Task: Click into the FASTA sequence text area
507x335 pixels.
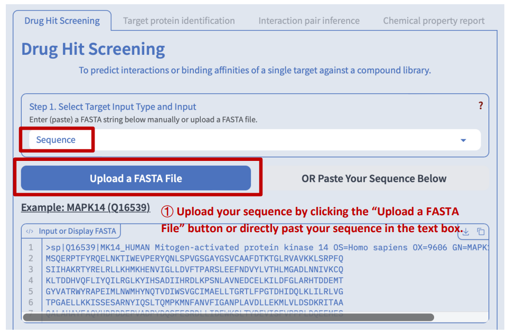Action: point(264,280)
